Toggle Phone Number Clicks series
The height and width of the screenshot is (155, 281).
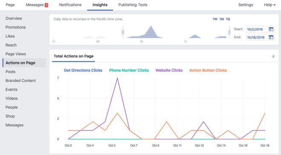(129, 70)
